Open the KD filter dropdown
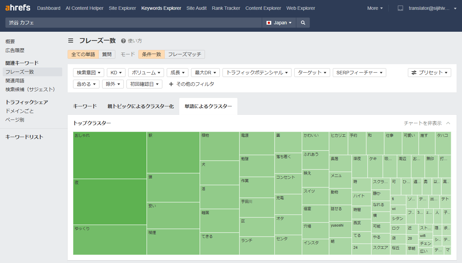 [116, 72]
